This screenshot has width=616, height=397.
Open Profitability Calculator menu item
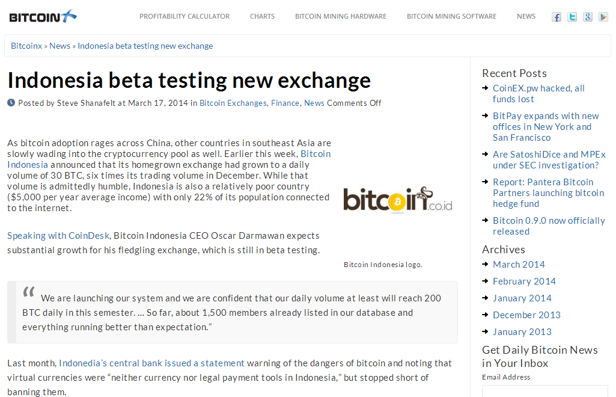(x=184, y=16)
